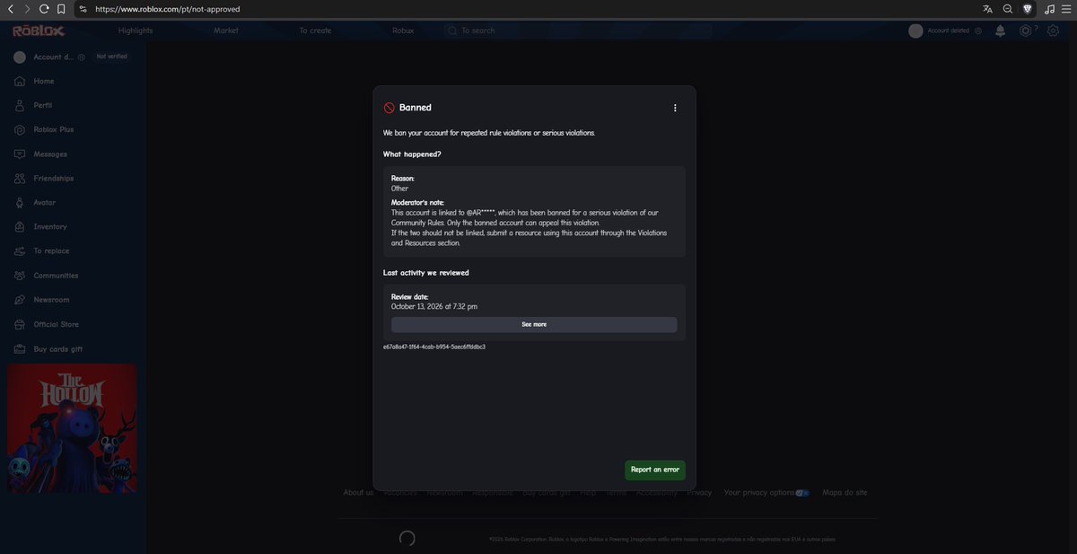This screenshot has height=554, width=1077.
Task: Click the site settings icon before the URL
Action: [83, 9]
